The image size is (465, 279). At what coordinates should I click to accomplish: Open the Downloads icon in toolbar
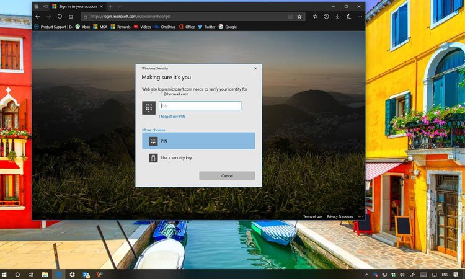tap(337, 17)
